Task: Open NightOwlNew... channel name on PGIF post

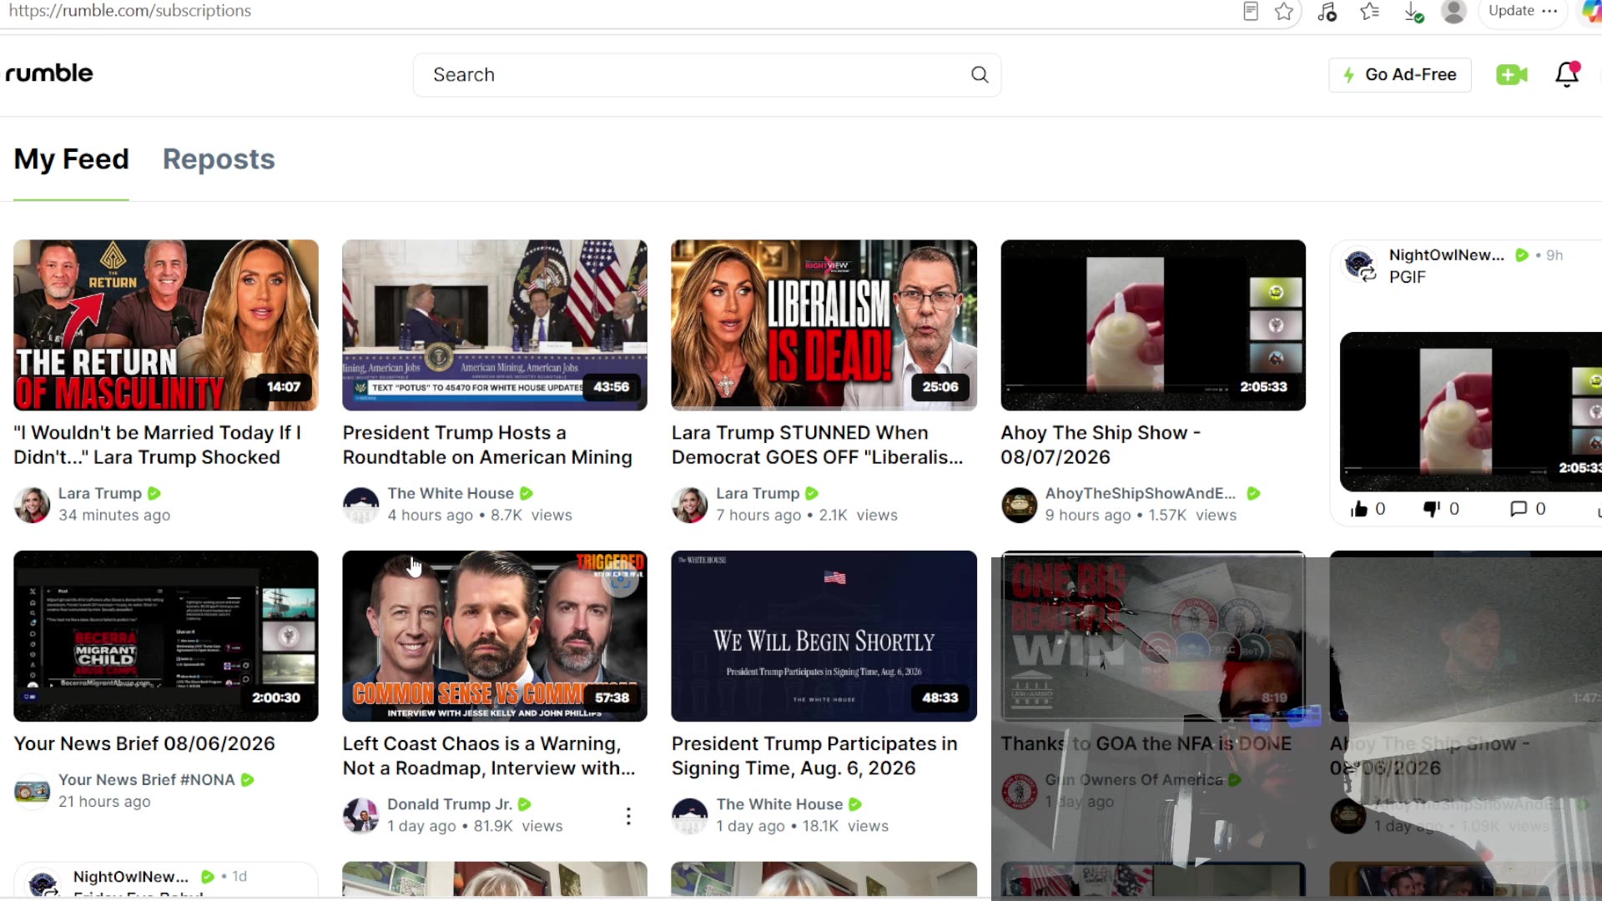Action: (x=1446, y=255)
